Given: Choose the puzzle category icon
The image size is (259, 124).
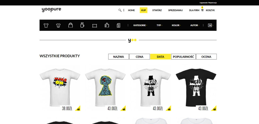Looking at the screenshot, I should [107, 25].
